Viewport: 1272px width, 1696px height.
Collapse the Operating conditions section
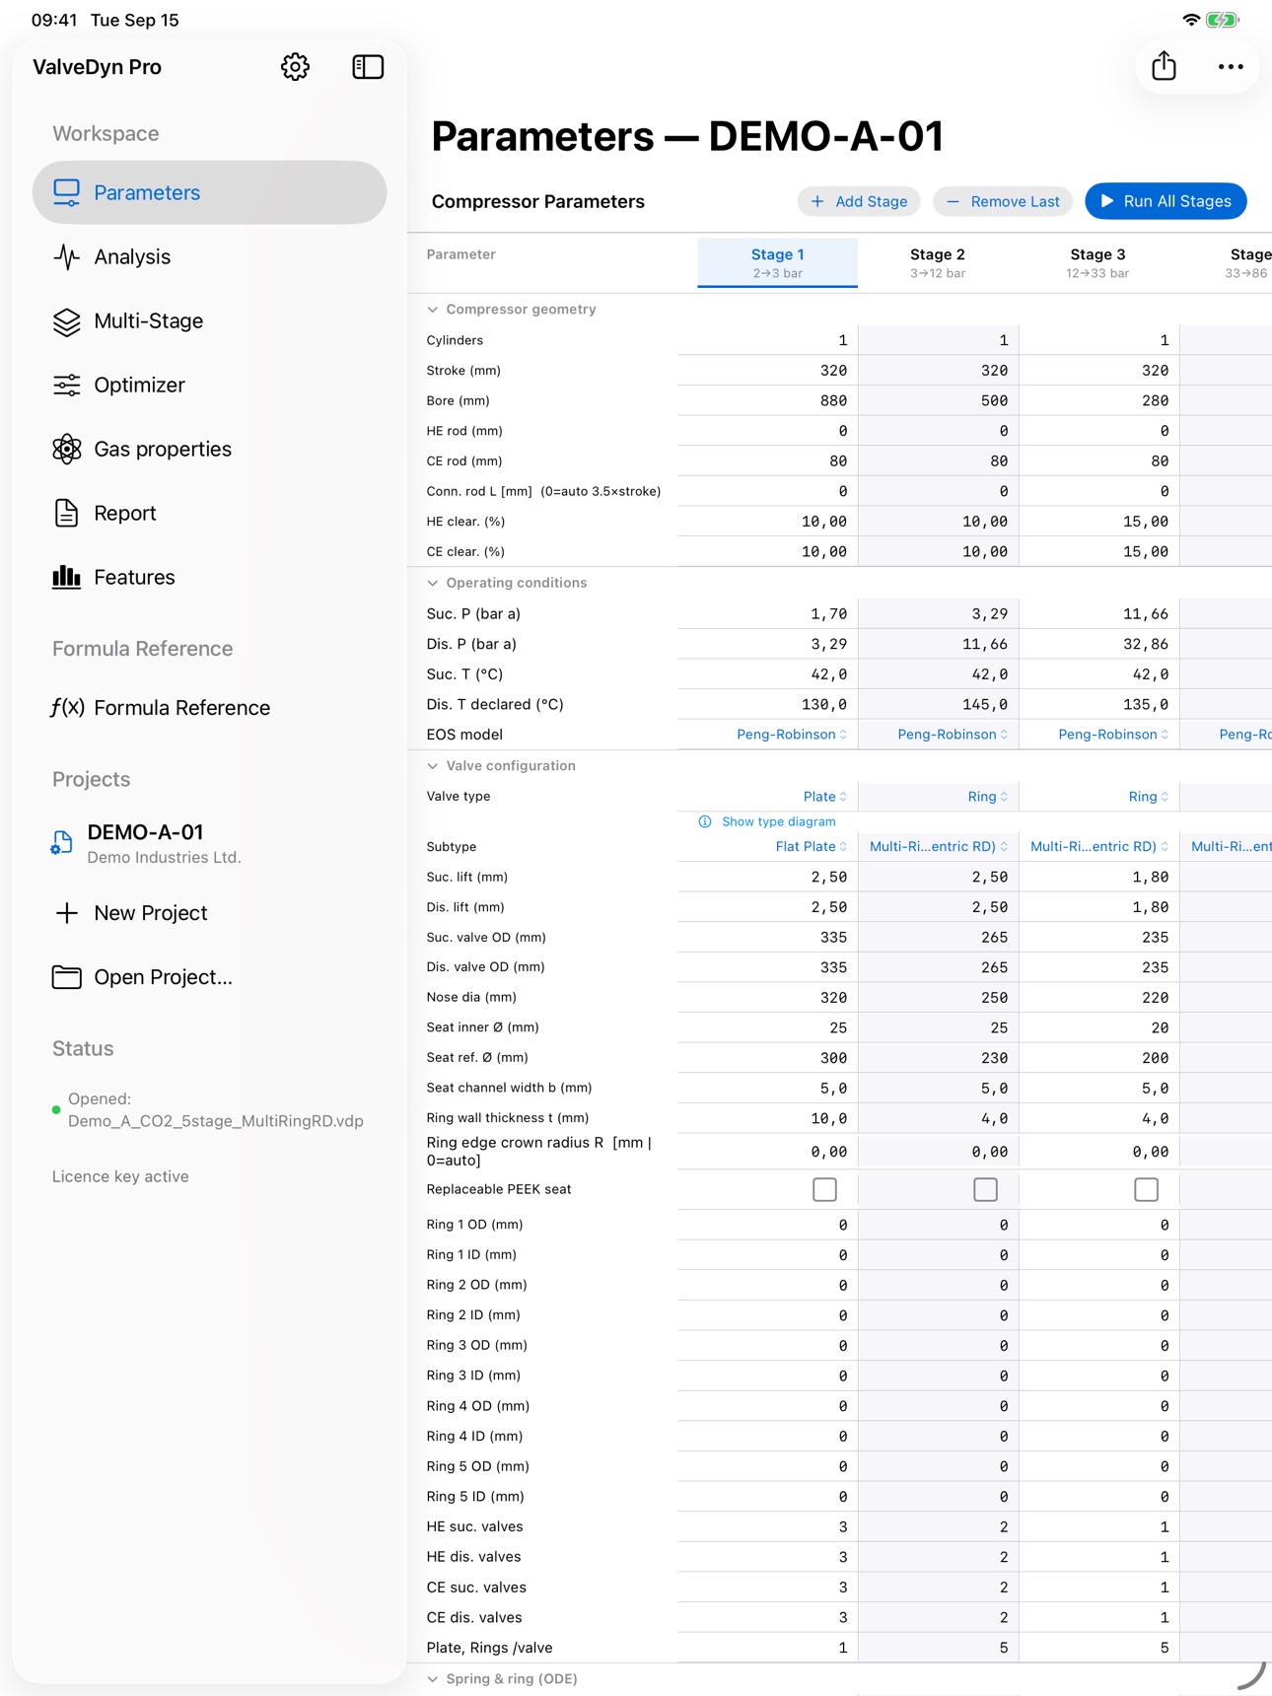pyautogui.click(x=432, y=584)
